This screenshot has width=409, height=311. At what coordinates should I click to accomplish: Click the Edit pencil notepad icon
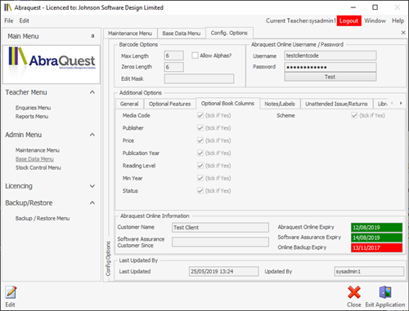pyautogui.click(x=11, y=293)
